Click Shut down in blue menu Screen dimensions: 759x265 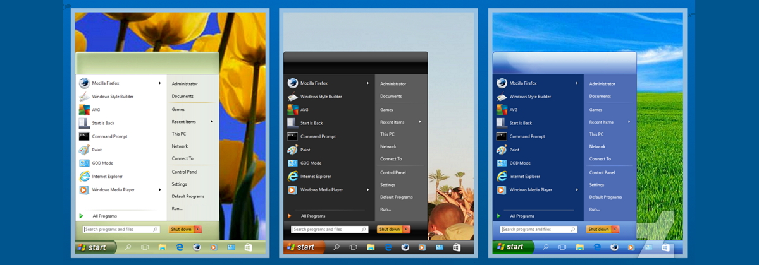[x=598, y=229]
